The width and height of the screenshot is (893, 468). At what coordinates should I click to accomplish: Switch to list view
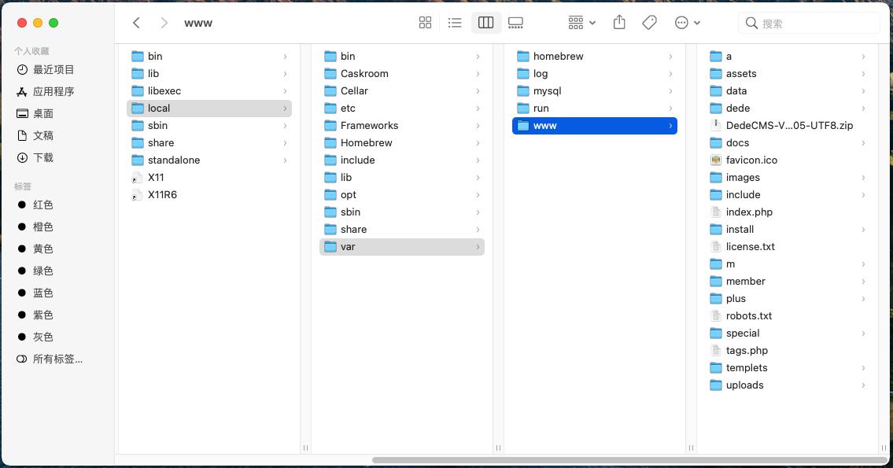click(455, 23)
